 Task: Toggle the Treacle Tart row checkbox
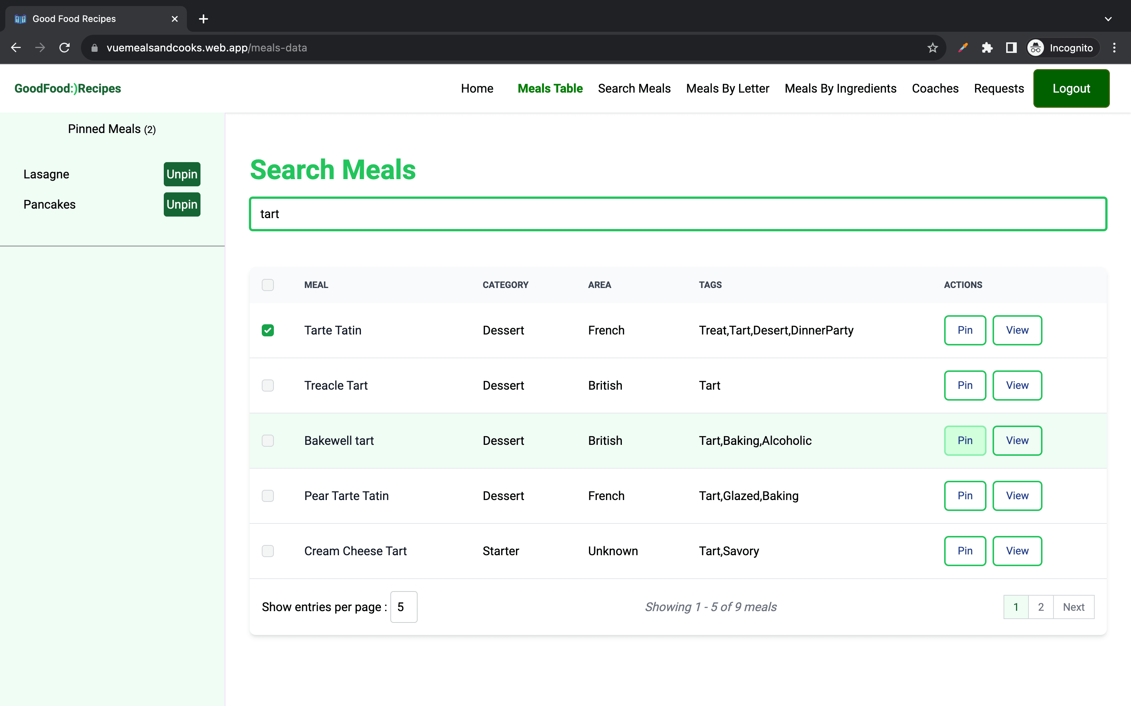click(268, 386)
